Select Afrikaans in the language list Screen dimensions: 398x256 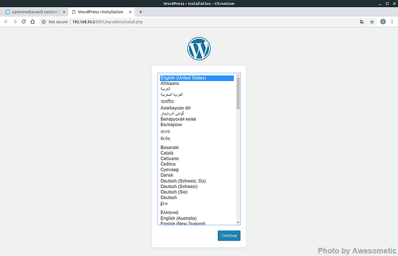point(197,83)
